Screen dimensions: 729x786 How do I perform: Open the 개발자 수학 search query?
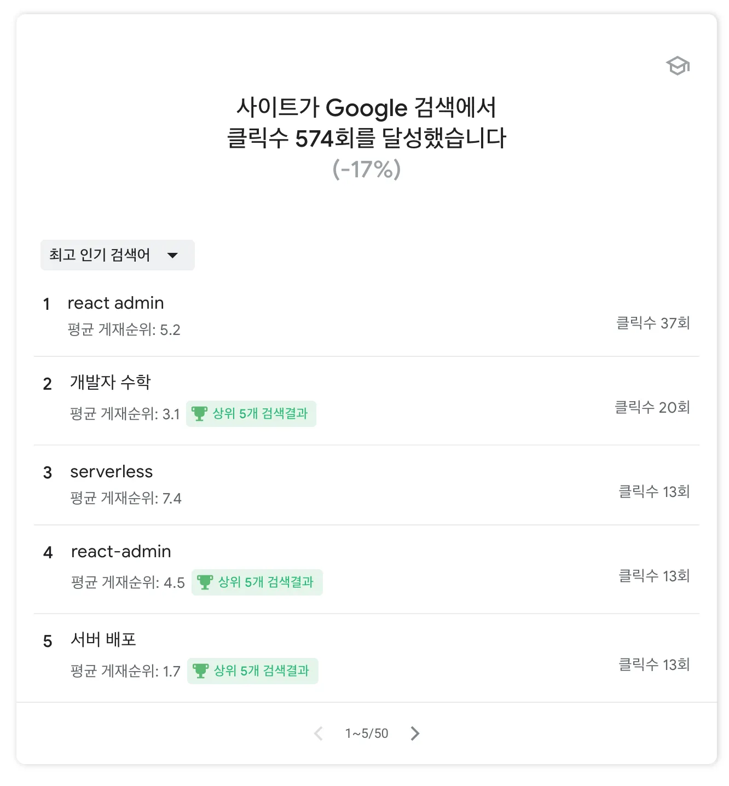[x=367, y=401]
